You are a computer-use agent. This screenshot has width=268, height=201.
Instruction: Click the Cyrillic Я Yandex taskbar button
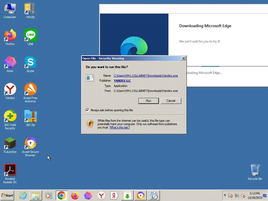114,195
